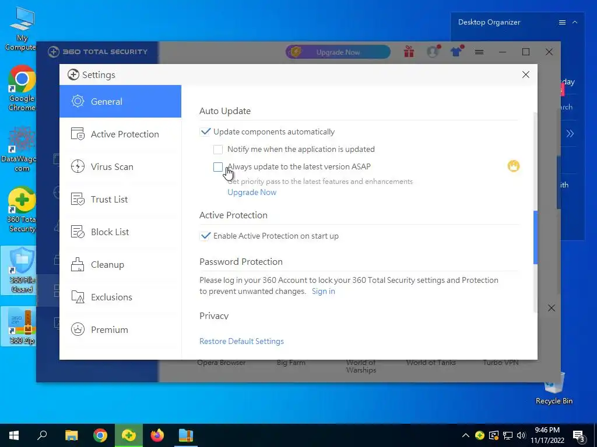The height and width of the screenshot is (447, 597).
Task: Open the gift box icon in 360 title bar
Action: [409, 52]
